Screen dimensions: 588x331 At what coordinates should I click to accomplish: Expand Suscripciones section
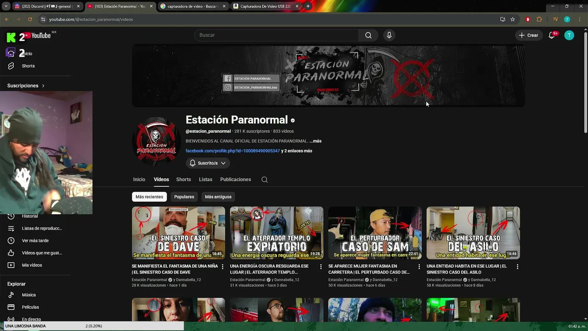[26, 86]
